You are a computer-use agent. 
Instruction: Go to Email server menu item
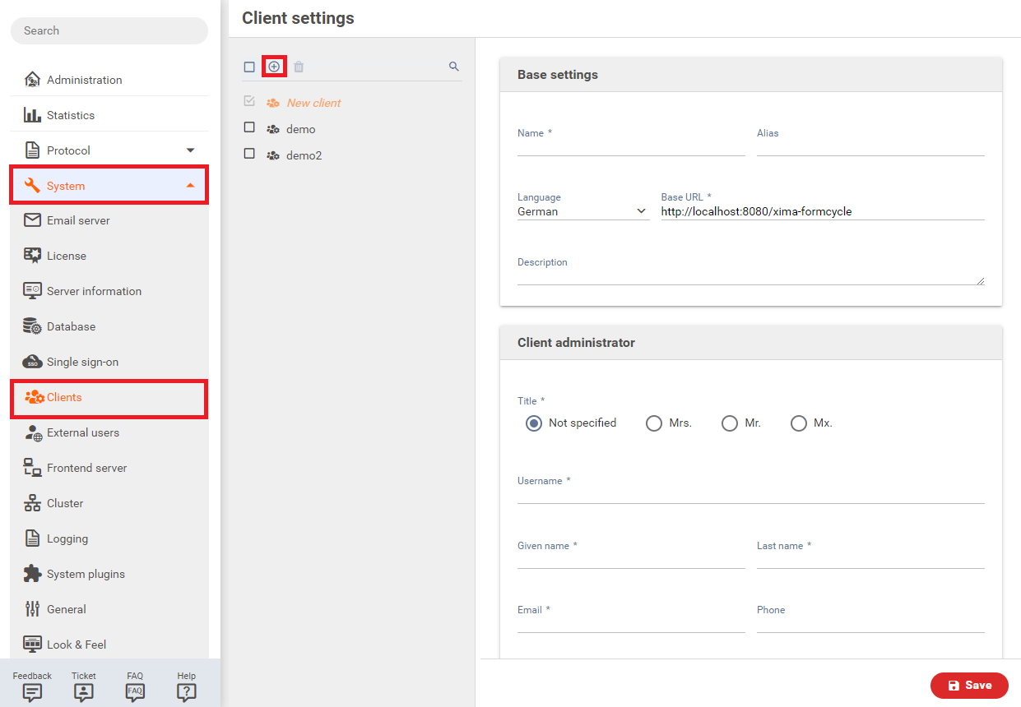(x=78, y=220)
